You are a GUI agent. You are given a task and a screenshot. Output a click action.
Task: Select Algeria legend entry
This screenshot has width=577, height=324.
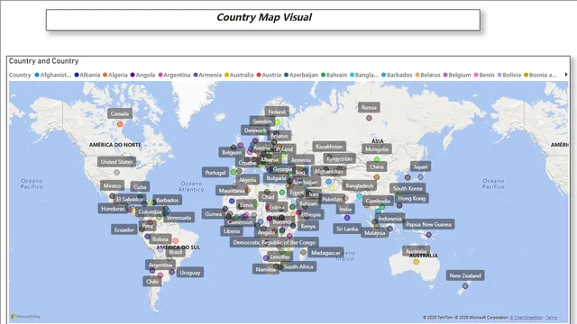coord(115,75)
